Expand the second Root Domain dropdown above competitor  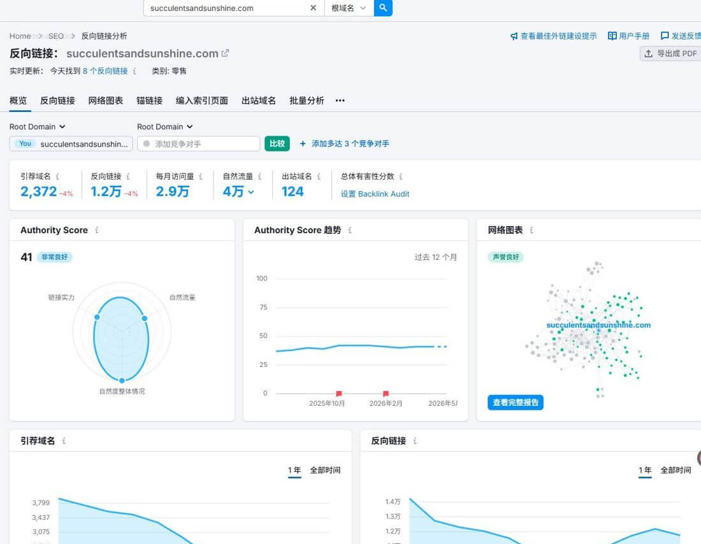tap(165, 127)
